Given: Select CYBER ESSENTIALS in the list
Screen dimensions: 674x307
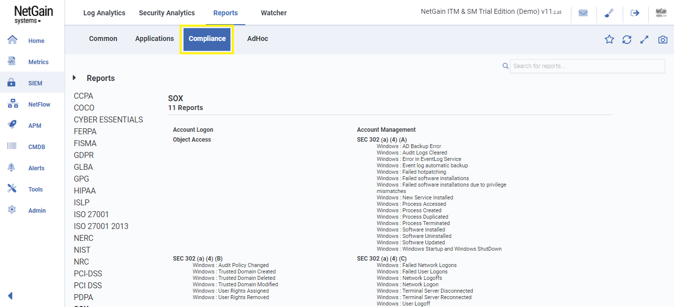Looking at the screenshot, I should (x=109, y=119).
